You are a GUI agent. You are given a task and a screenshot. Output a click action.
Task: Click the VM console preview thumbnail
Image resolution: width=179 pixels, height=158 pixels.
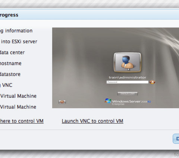click(116, 68)
